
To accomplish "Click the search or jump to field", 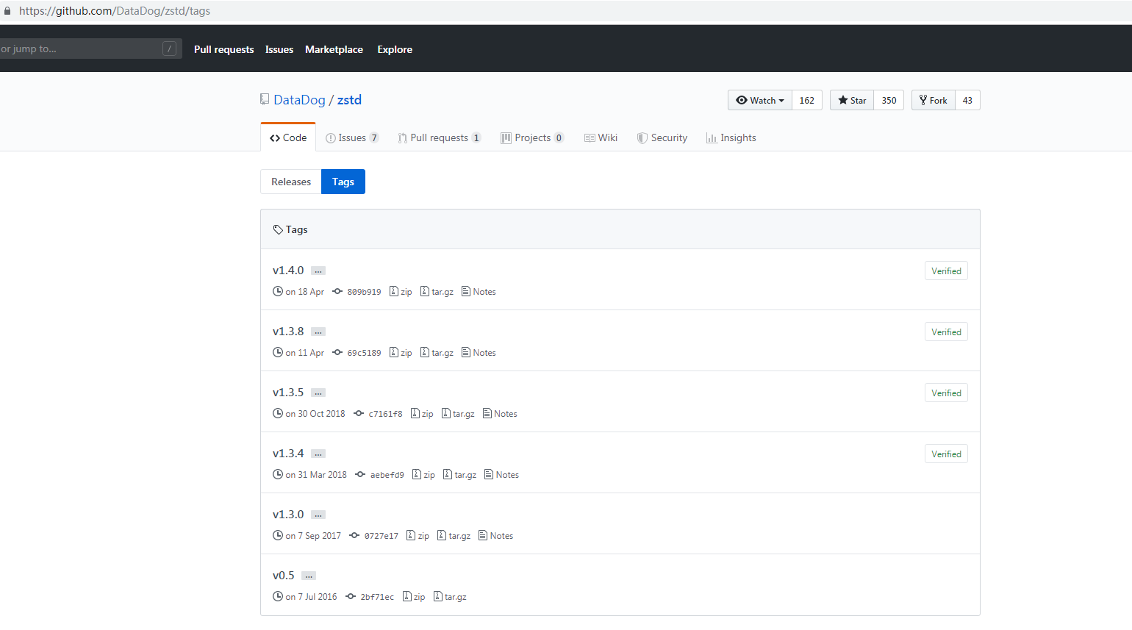I will [x=81, y=49].
